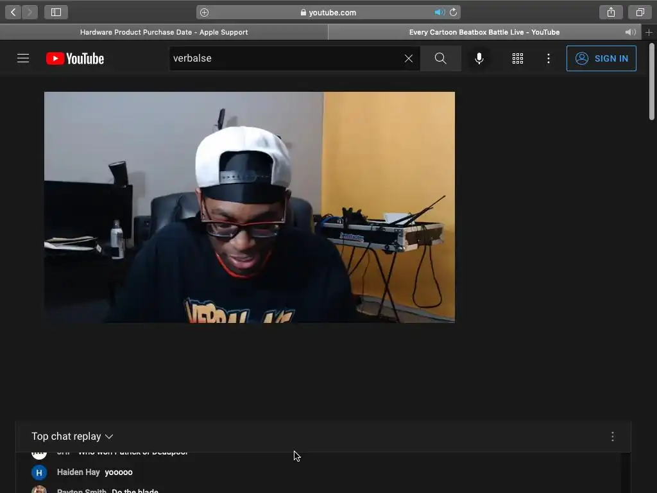Start voice search with microphone
657x493 pixels.
click(479, 58)
